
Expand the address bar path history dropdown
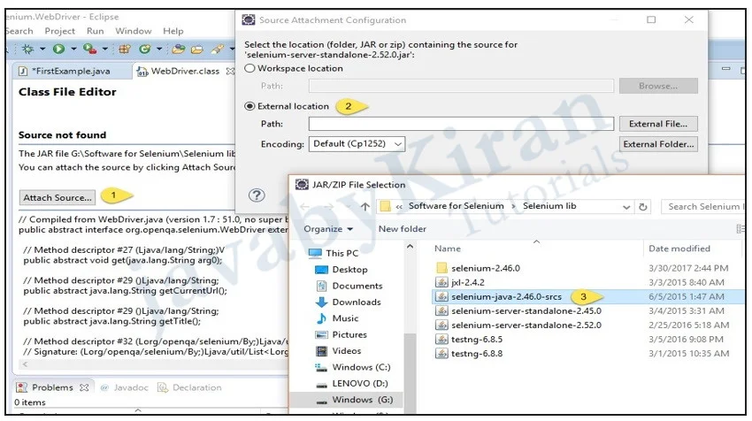[x=625, y=207]
